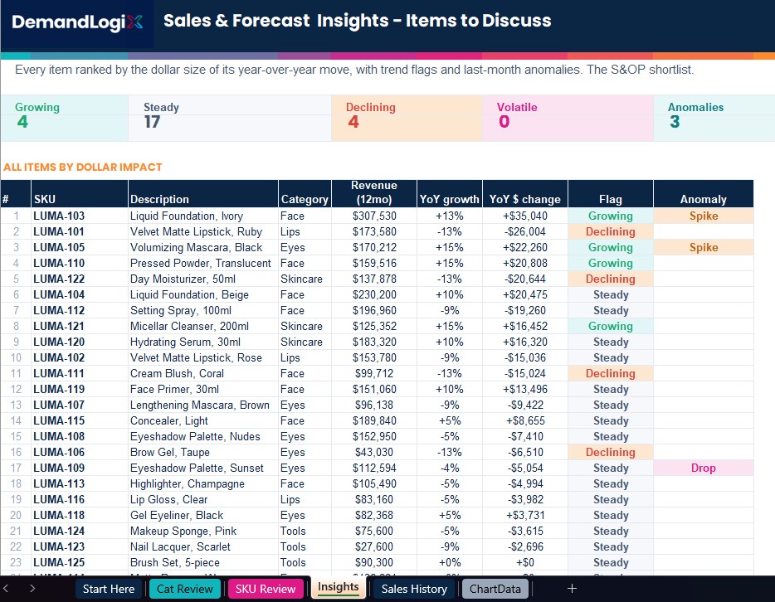Select the Declining flag for LUMA-106

point(611,453)
